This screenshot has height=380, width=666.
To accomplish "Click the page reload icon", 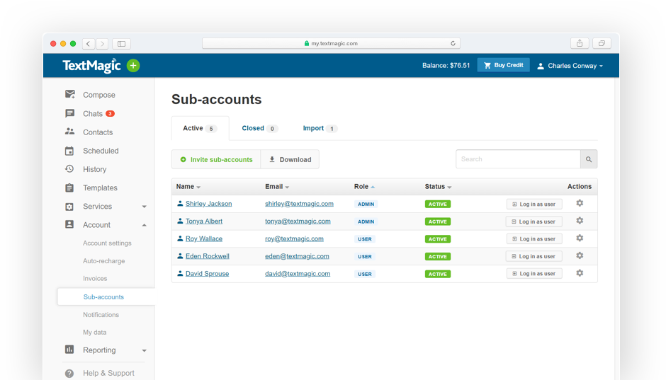I will point(453,43).
